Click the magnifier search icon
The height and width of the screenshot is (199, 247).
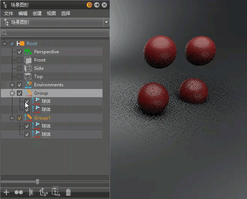click(4, 33)
